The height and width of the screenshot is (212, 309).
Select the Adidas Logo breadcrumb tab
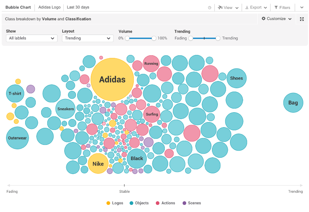[49, 7]
